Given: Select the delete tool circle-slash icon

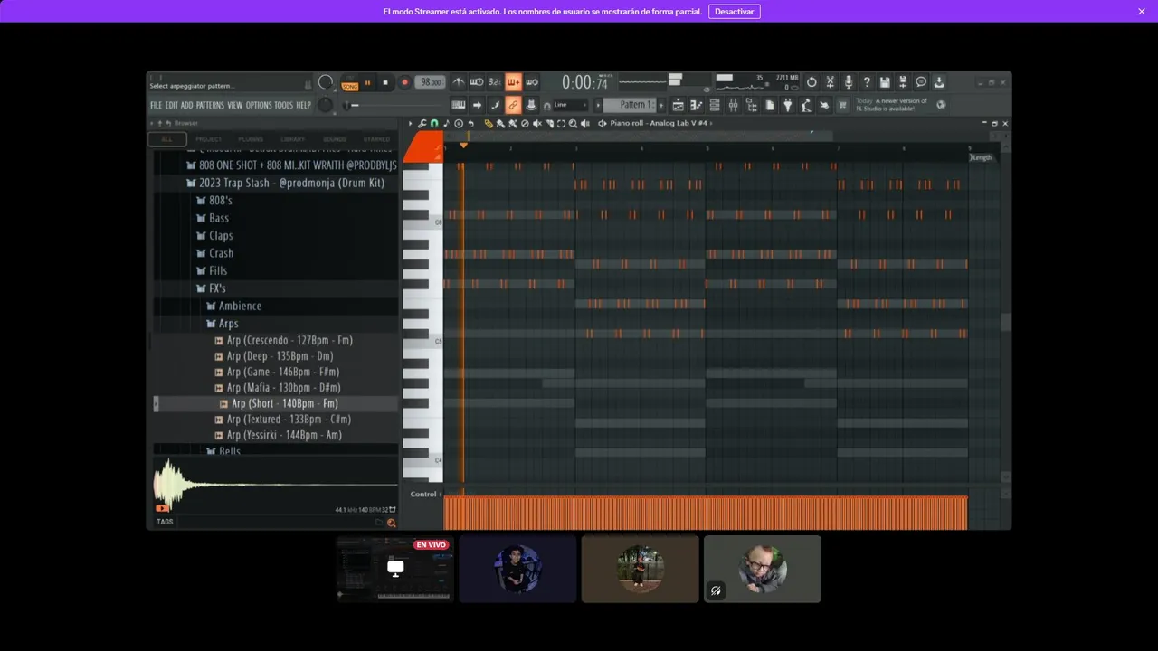Looking at the screenshot, I should (x=525, y=123).
